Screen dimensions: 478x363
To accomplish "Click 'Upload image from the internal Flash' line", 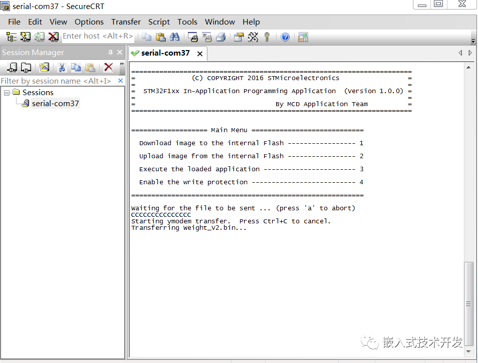I will [x=251, y=156].
